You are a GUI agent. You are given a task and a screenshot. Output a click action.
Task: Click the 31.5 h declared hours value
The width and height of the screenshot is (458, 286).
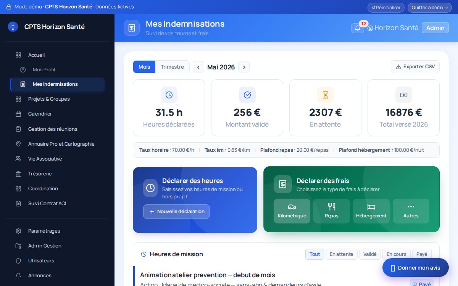coord(169,112)
